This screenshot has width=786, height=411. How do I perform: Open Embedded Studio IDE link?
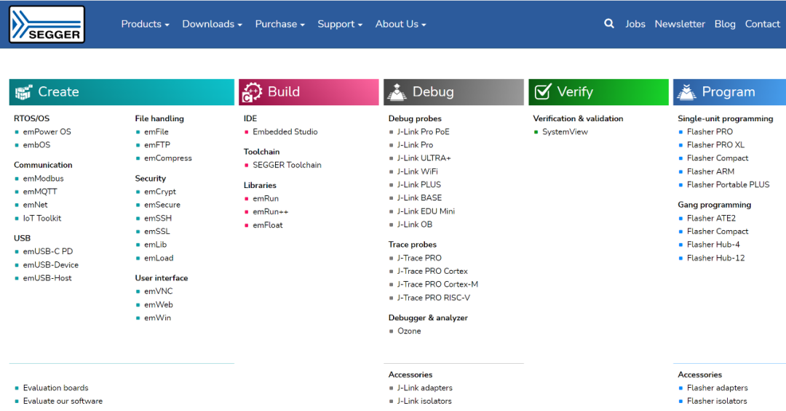285,131
